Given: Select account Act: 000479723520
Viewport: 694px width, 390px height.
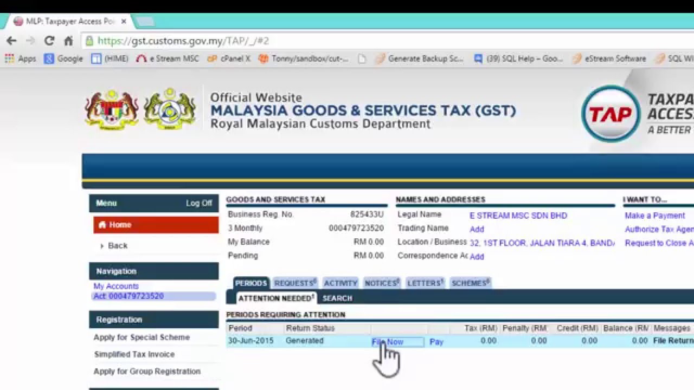Looking at the screenshot, I should click(x=128, y=296).
